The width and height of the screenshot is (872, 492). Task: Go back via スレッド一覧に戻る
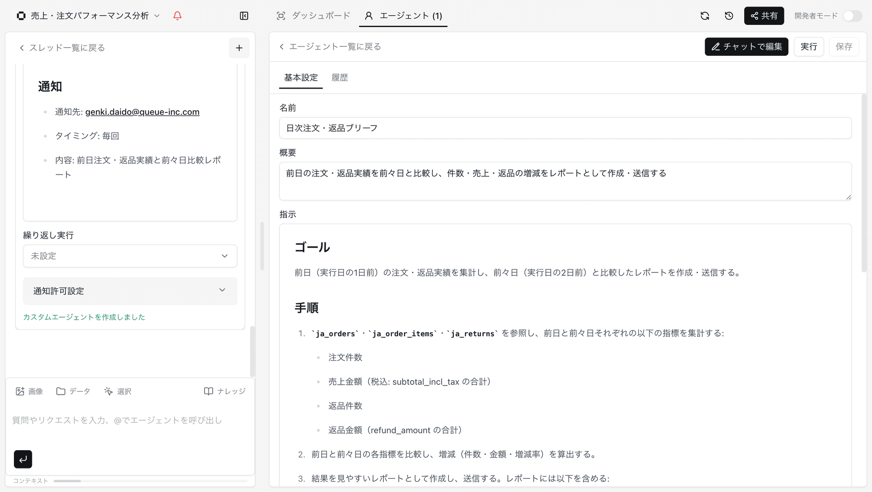point(62,48)
